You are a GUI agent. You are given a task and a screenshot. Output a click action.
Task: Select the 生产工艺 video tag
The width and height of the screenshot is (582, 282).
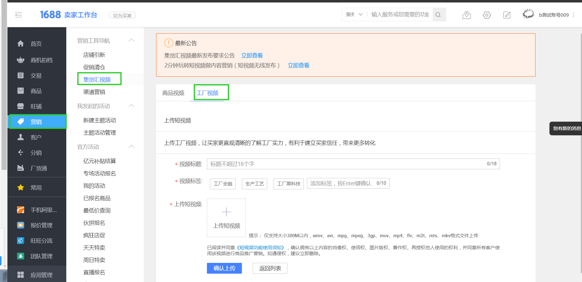click(254, 183)
